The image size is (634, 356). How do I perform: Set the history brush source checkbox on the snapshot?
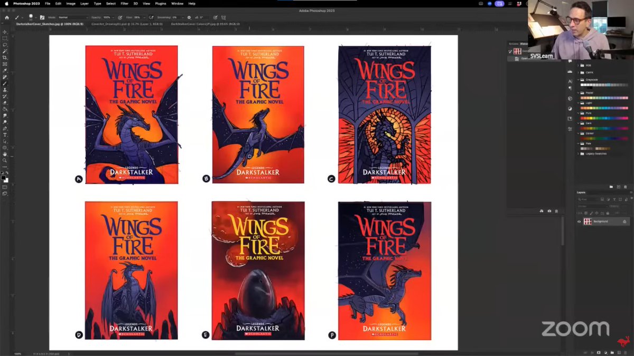pos(511,51)
